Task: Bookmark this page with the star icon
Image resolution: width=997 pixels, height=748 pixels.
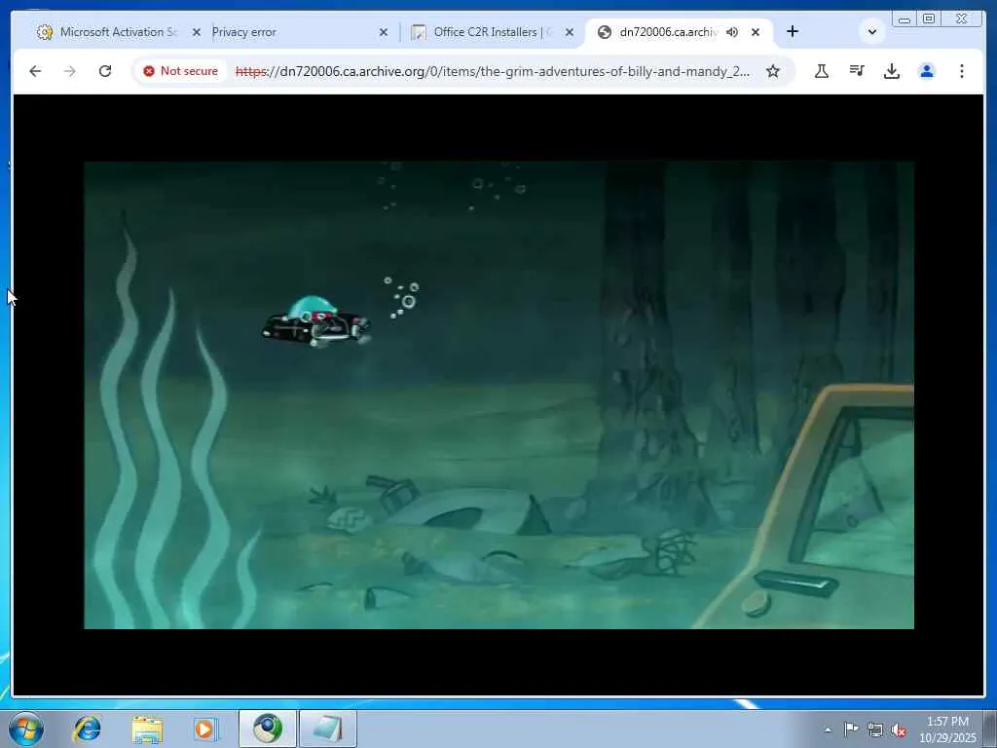Action: pyautogui.click(x=772, y=71)
